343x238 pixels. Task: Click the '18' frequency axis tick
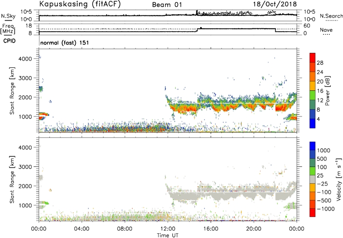tap(29, 26)
